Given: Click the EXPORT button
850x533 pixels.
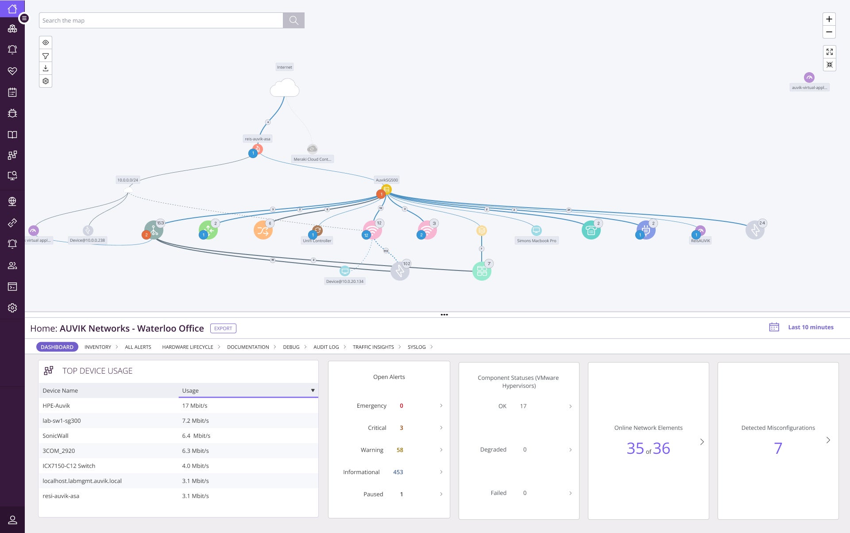Looking at the screenshot, I should 223,328.
